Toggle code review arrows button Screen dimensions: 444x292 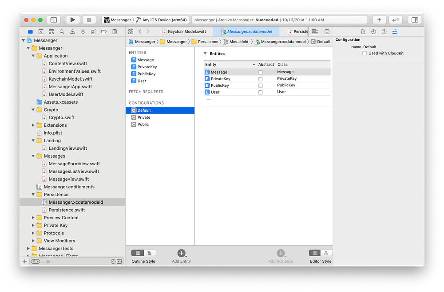(396, 20)
